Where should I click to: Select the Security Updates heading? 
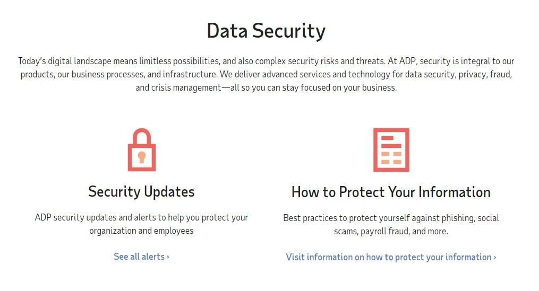141,191
